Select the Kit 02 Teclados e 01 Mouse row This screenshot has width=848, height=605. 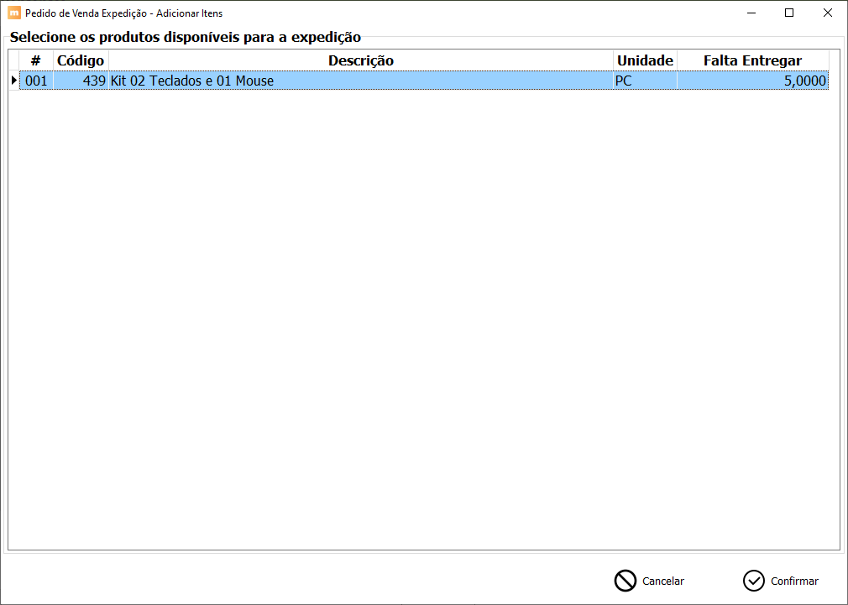click(360, 81)
